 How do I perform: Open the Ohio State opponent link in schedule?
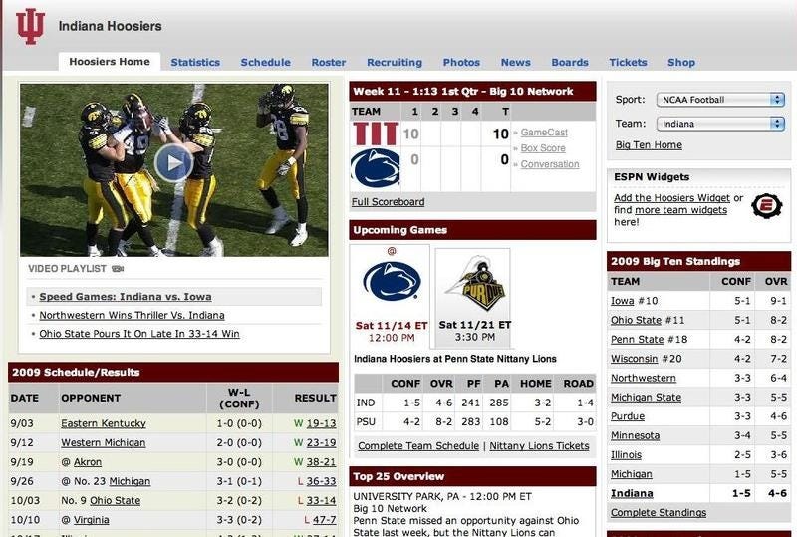point(115,501)
